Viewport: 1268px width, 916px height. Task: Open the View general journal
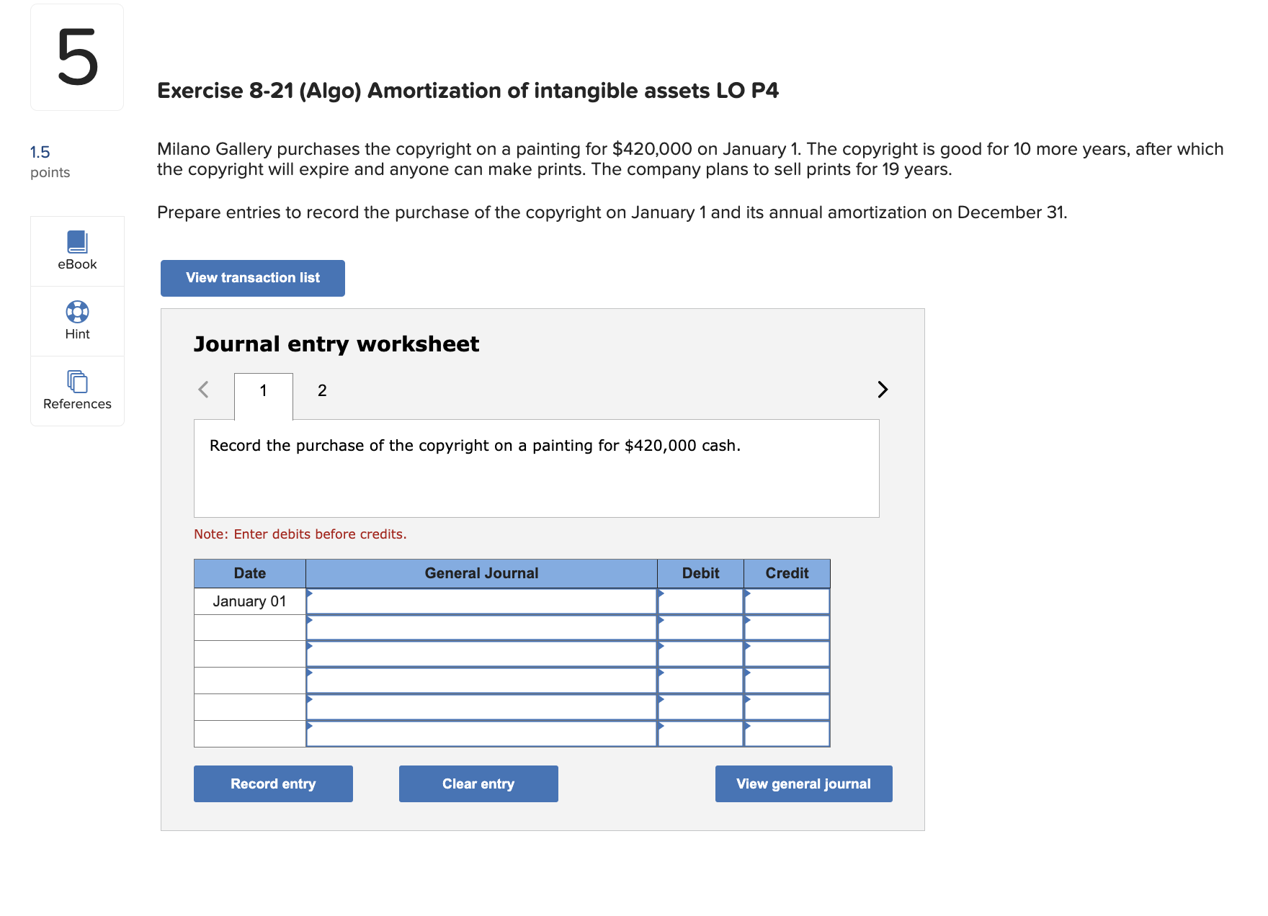803,783
